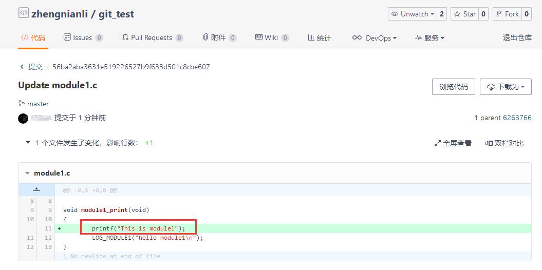Screen dimensions: 542x270
Task: Open the 附件 attachments tab
Action: (x=219, y=37)
